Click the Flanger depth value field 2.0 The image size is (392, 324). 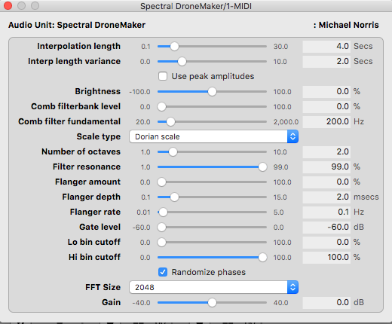(326, 197)
